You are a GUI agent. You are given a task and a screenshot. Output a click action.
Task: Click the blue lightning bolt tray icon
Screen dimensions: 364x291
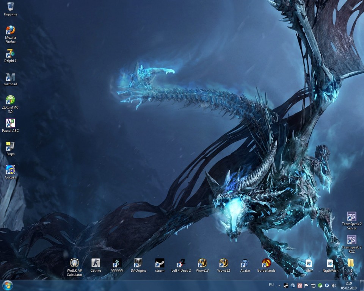tap(327, 286)
